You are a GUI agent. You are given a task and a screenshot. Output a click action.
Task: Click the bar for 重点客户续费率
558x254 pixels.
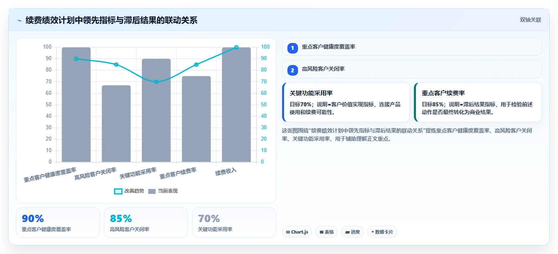(x=197, y=119)
